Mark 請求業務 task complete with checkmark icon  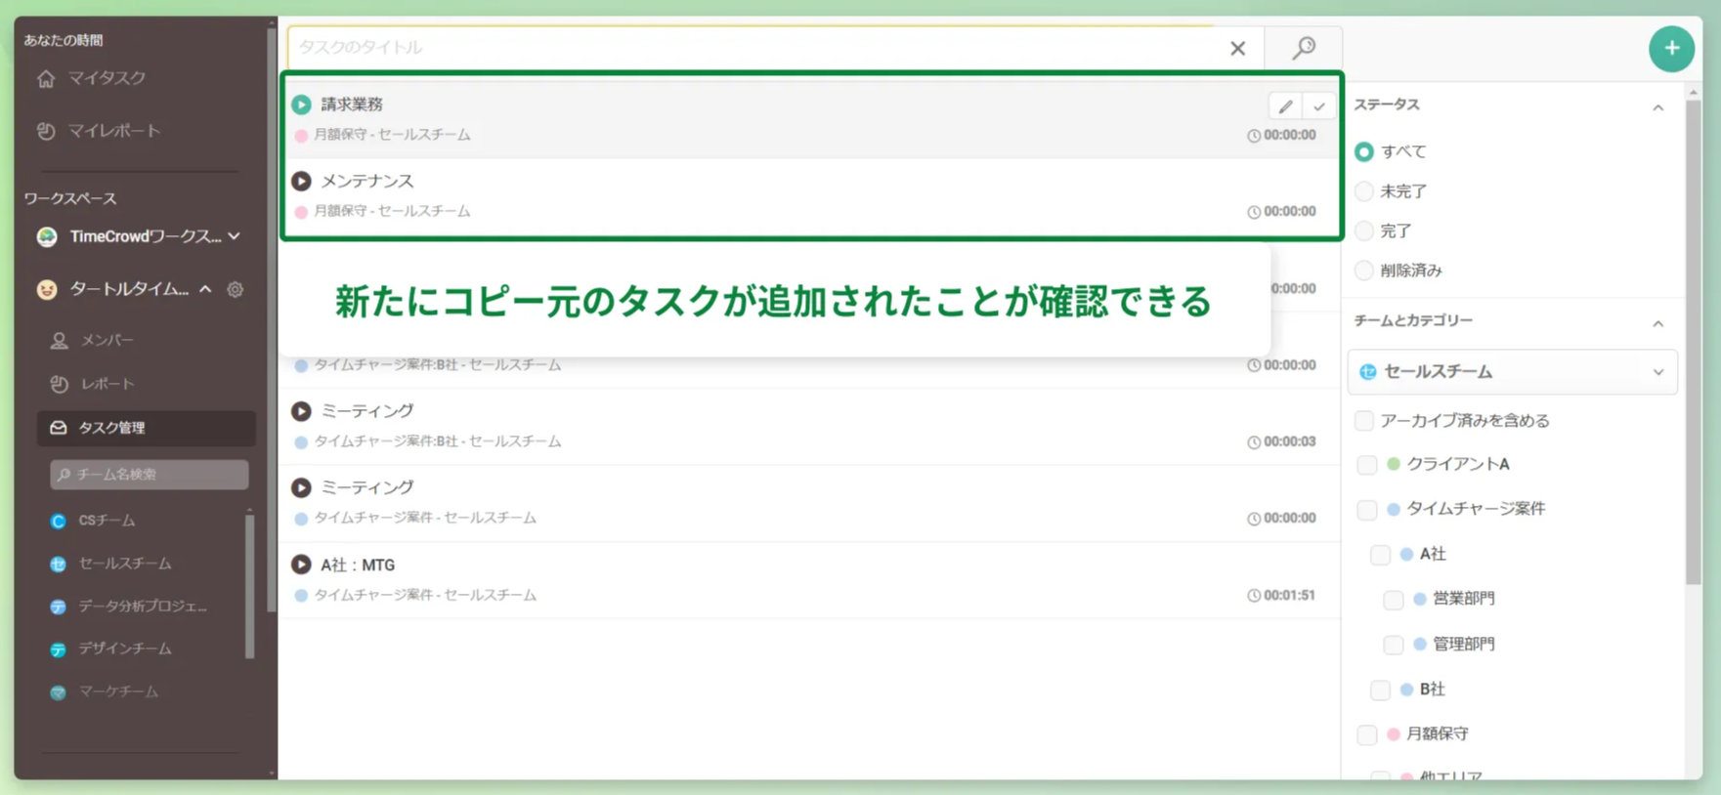tap(1318, 106)
